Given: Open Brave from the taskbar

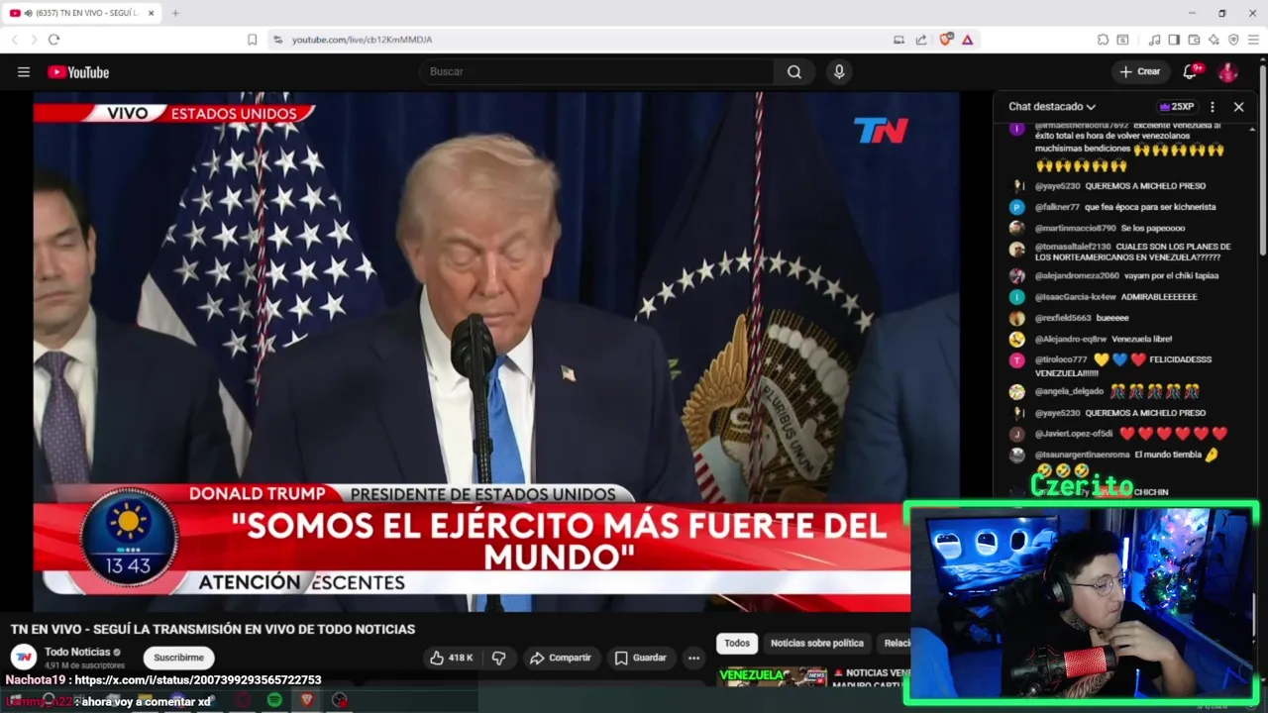Looking at the screenshot, I should (x=307, y=700).
